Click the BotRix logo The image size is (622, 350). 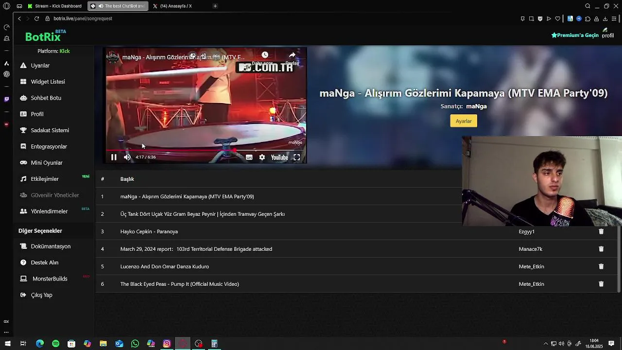(x=43, y=36)
